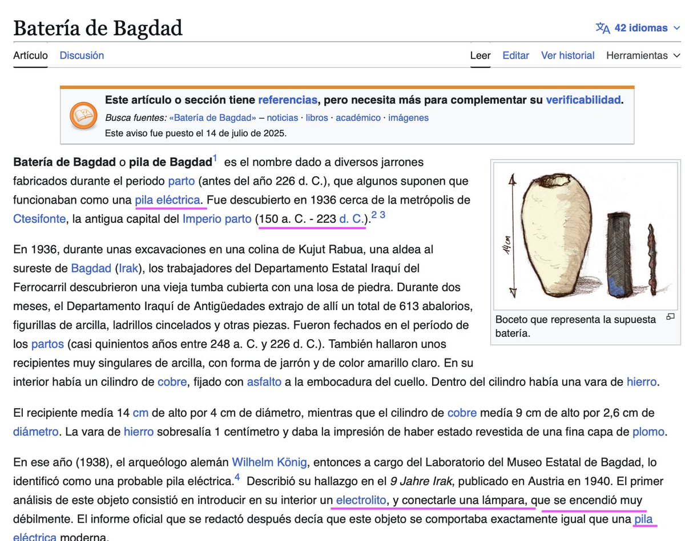685x541 pixels.
Task: Open the académico search link
Action: click(x=358, y=118)
